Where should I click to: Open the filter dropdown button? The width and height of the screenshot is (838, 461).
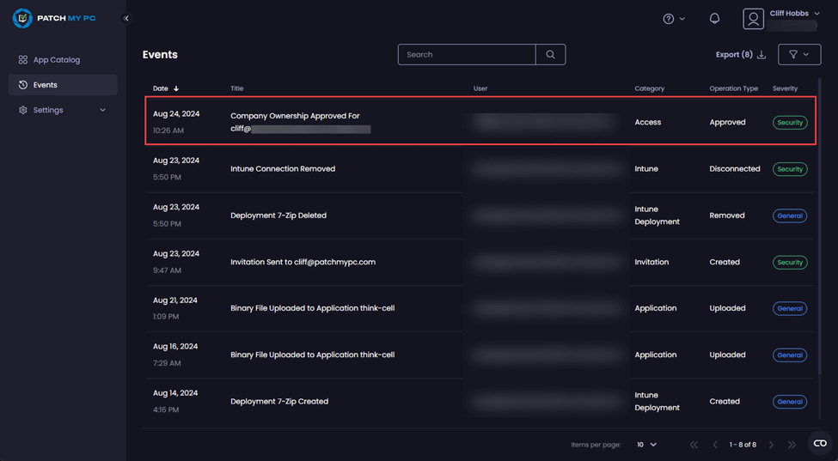point(798,54)
